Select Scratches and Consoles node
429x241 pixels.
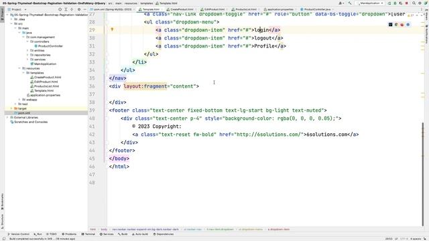29,122
